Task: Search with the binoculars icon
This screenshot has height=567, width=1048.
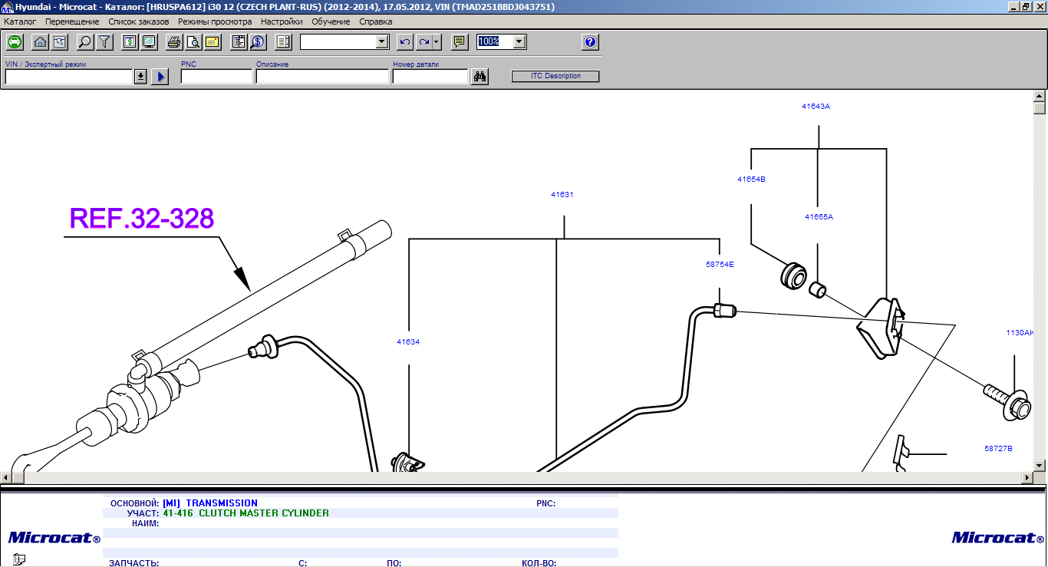Action: click(x=480, y=77)
